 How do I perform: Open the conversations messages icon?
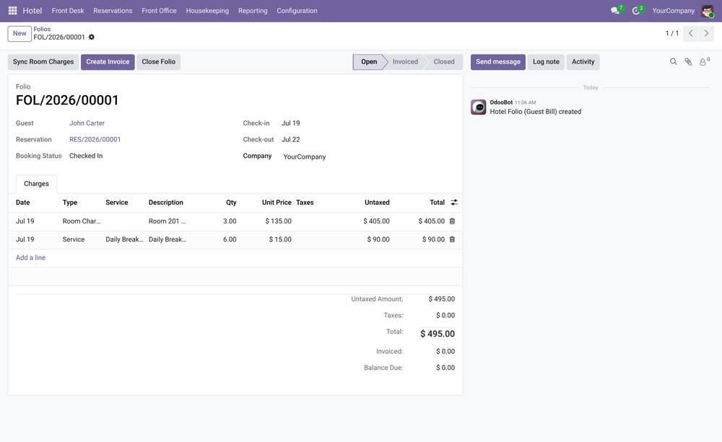tap(616, 10)
